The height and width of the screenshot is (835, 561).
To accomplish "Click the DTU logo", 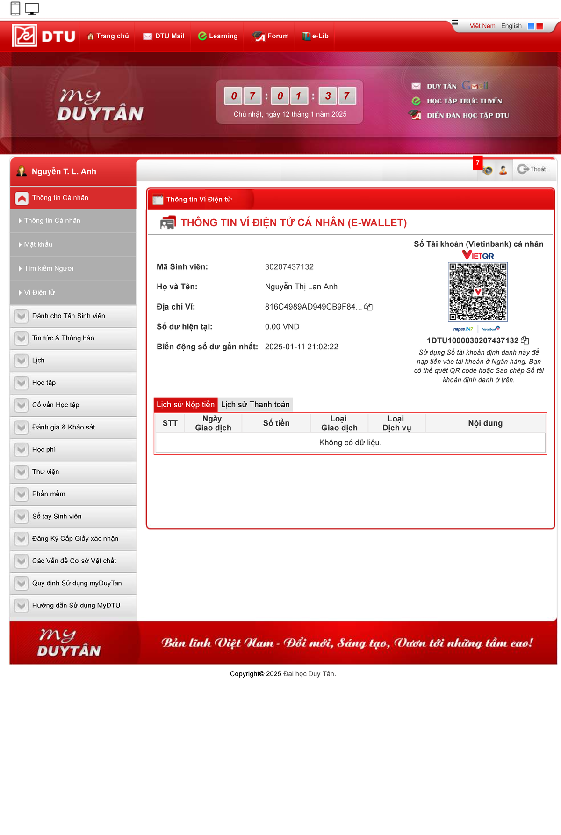I will pos(44,36).
